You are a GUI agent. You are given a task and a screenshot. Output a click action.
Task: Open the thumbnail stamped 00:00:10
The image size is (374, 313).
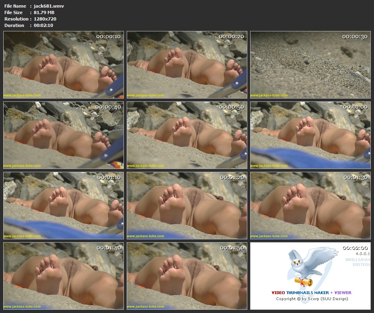tap(64, 65)
